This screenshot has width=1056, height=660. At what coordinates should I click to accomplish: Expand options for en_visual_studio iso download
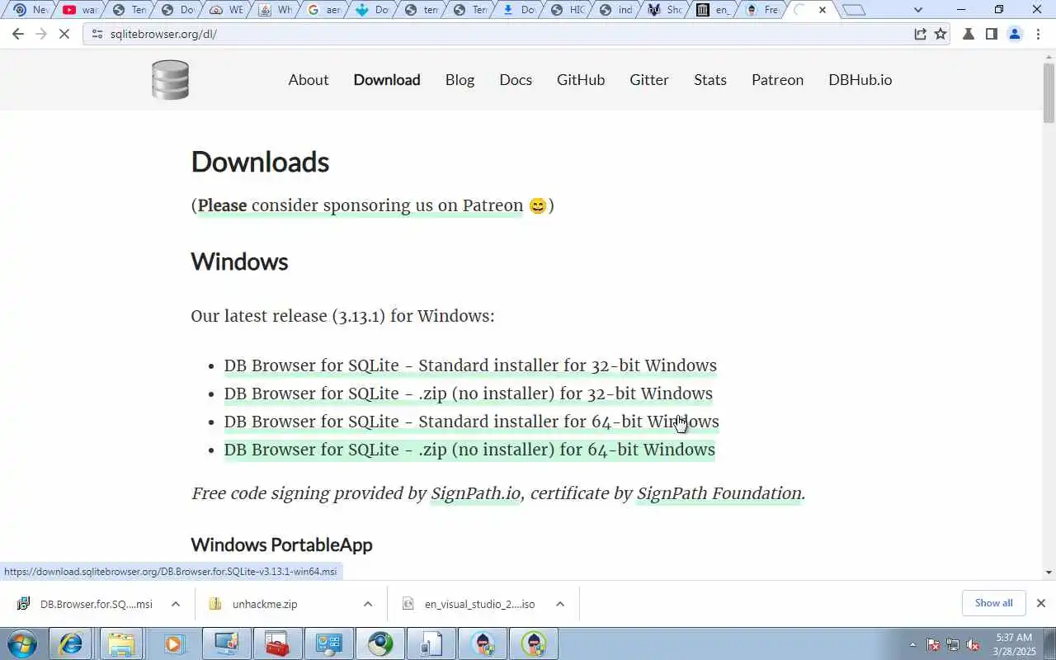(x=560, y=604)
